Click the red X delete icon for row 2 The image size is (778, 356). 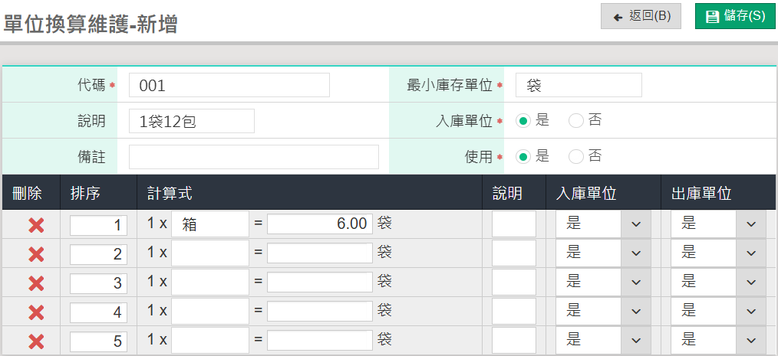click(35, 254)
